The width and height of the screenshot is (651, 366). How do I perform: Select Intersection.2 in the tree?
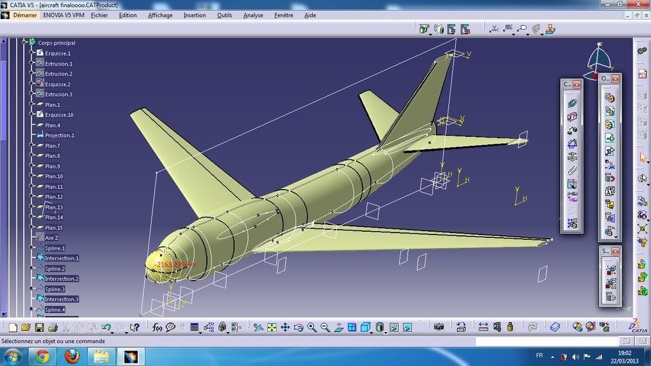click(x=62, y=279)
